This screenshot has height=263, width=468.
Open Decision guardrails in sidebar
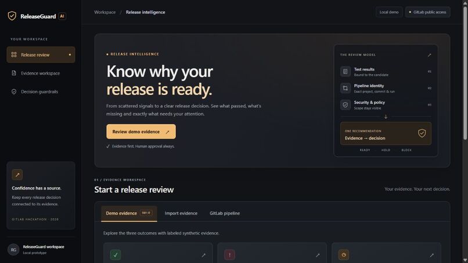coord(41,92)
